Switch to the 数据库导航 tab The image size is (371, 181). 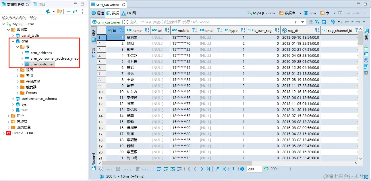point(16,4)
